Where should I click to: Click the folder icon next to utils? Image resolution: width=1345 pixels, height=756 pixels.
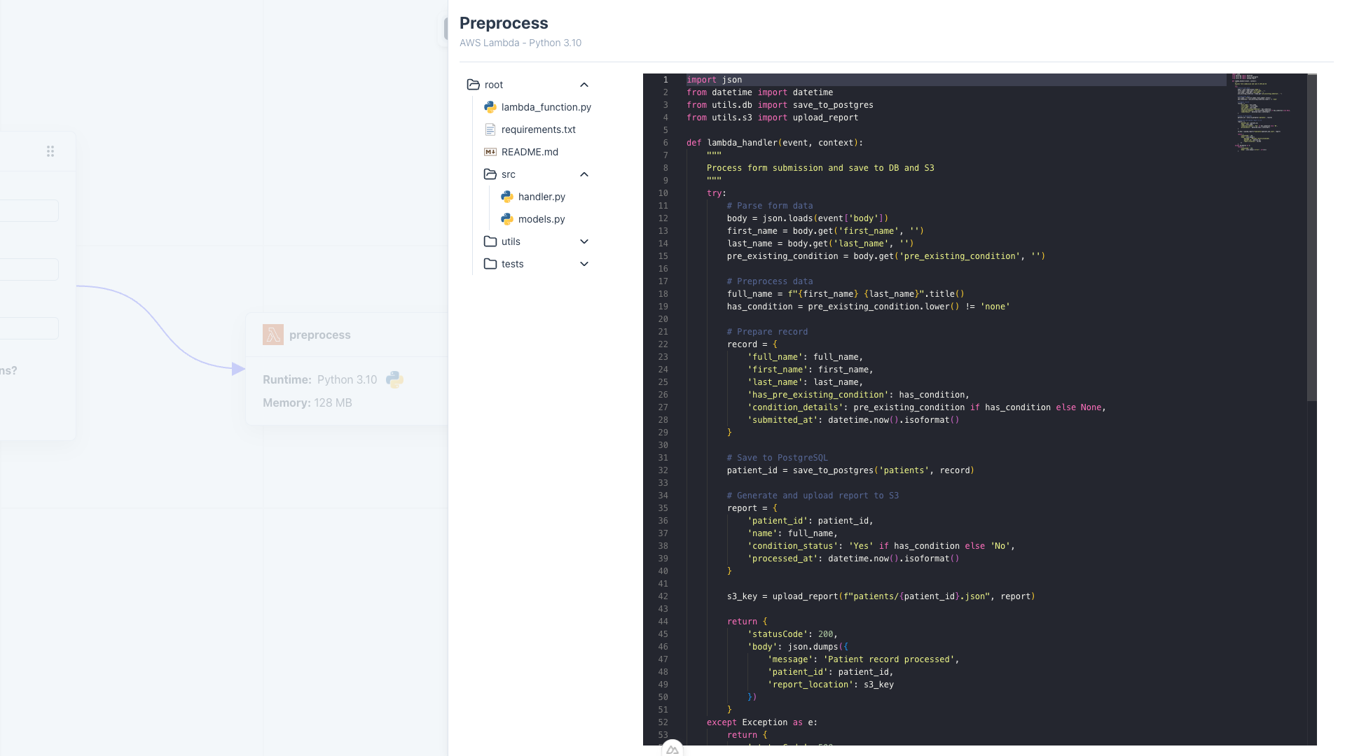pos(490,241)
